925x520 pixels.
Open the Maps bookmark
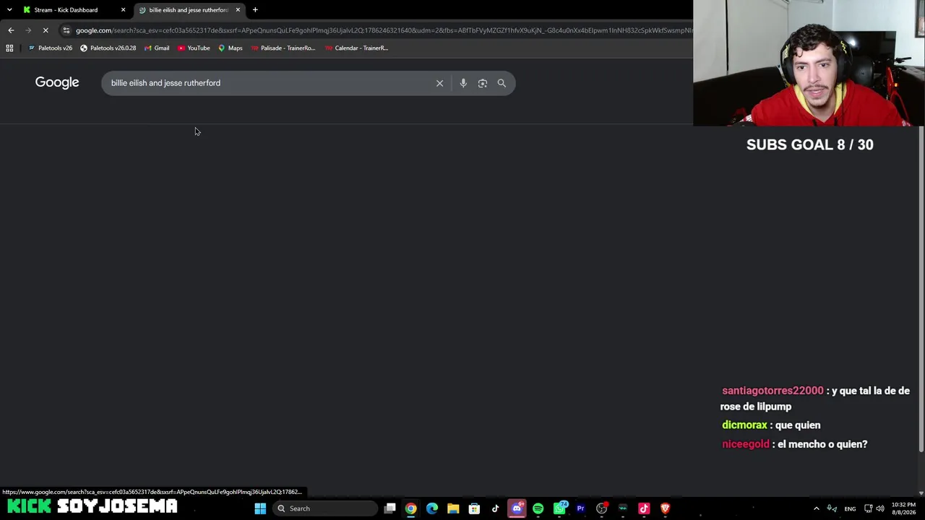click(231, 48)
